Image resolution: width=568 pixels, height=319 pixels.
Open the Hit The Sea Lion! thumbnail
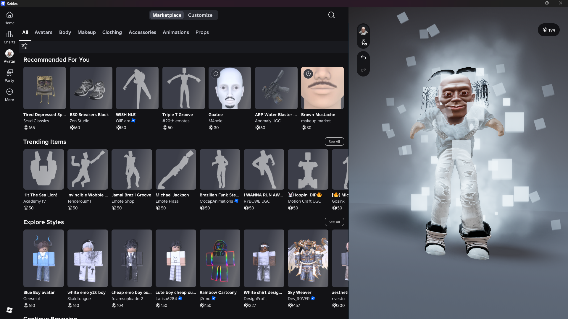click(43, 169)
